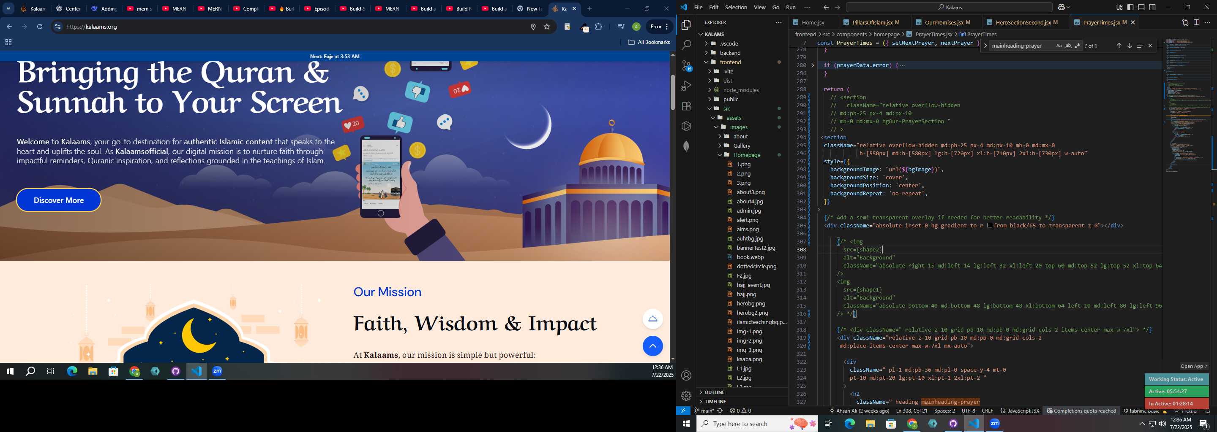
Task: Open the Selection menu in VS Code
Action: (736, 8)
